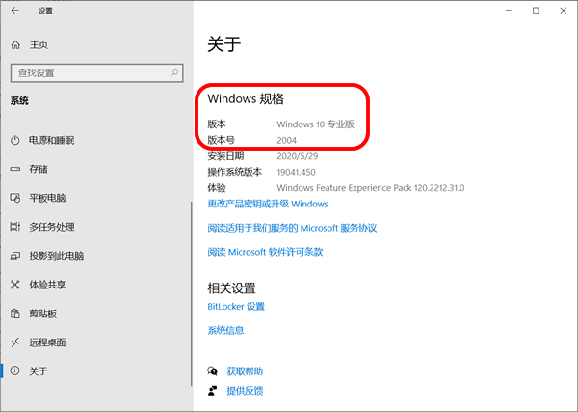Image resolution: width=578 pixels, height=412 pixels.
Task: Click the install date 2020/5/29
Action: (298, 156)
